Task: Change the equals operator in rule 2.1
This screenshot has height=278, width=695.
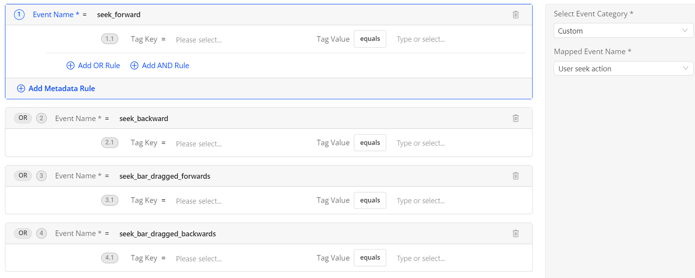Action: 370,143
